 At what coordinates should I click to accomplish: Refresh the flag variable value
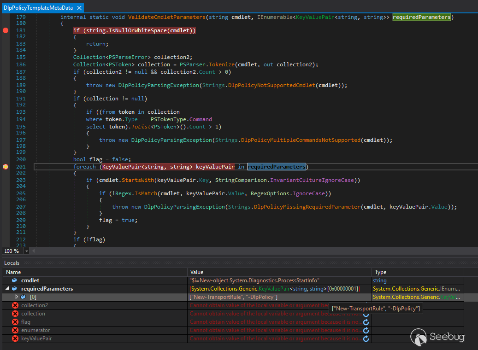point(366,322)
